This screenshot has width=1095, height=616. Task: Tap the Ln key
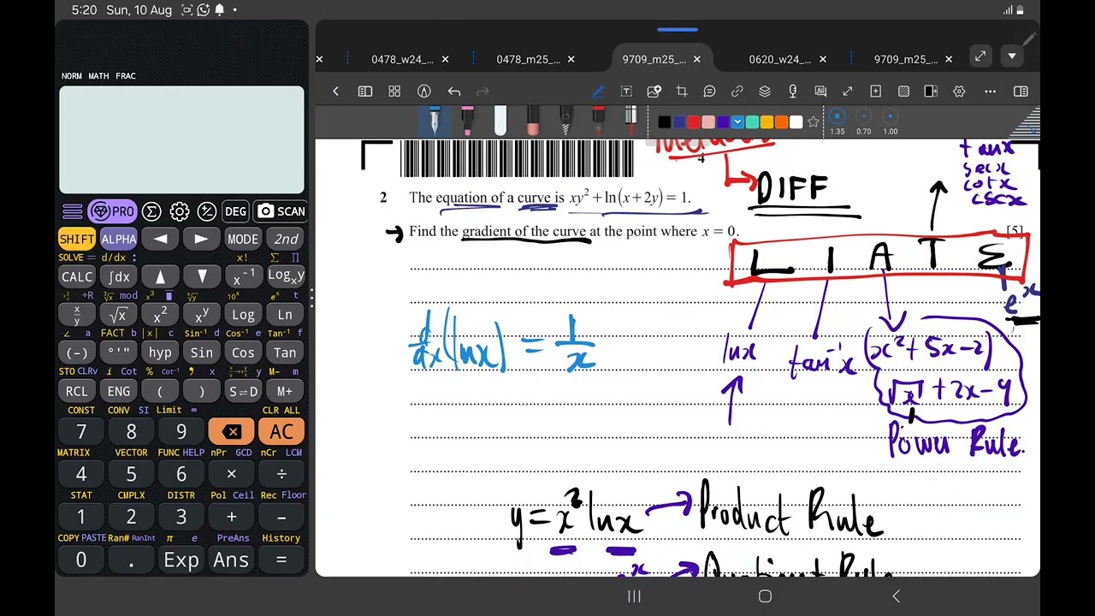click(x=285, y=315)
